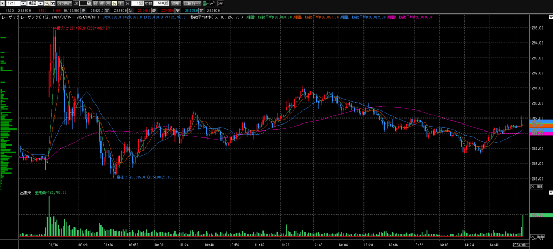Screen dimensions: 553x249
Task: Click the line chart icon beside the OFF button
Action: pyautogui.click(x=213, y=3)
